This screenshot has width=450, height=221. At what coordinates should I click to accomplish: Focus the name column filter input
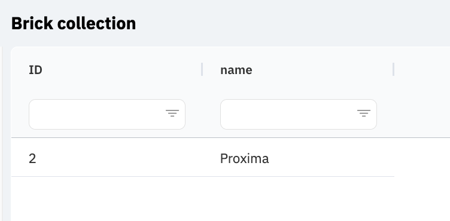[288, 114]
